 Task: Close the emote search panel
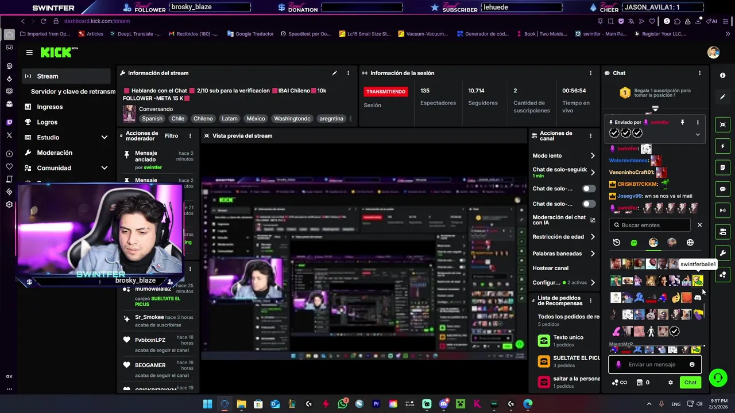(x=699, y=225)
